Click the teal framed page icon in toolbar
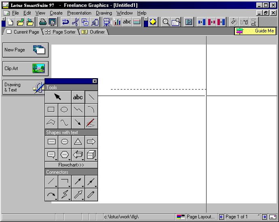The width and height of the screenshot is (279, 222). point(189,22)
